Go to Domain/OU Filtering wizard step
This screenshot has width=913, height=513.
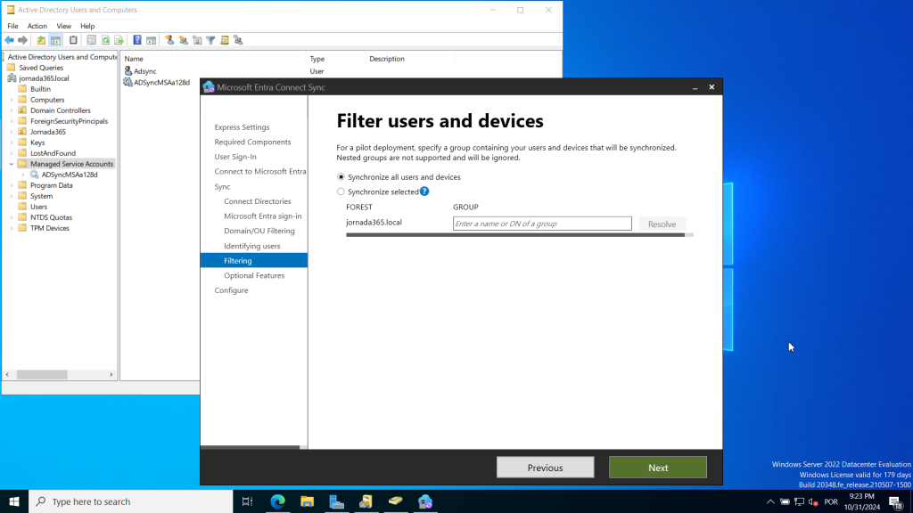click(x=259, y=231)
